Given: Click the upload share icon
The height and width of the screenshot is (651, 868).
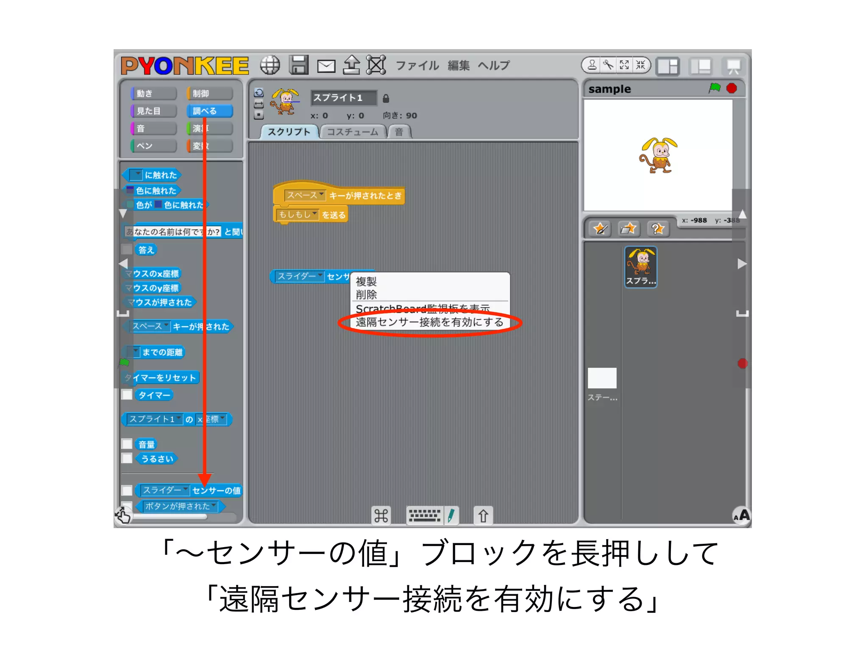Looking at the screenshot, I should click(351, 65).
